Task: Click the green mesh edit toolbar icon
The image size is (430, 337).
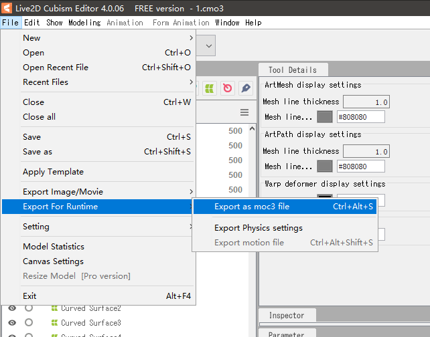Action: click(x=210, y=88)
